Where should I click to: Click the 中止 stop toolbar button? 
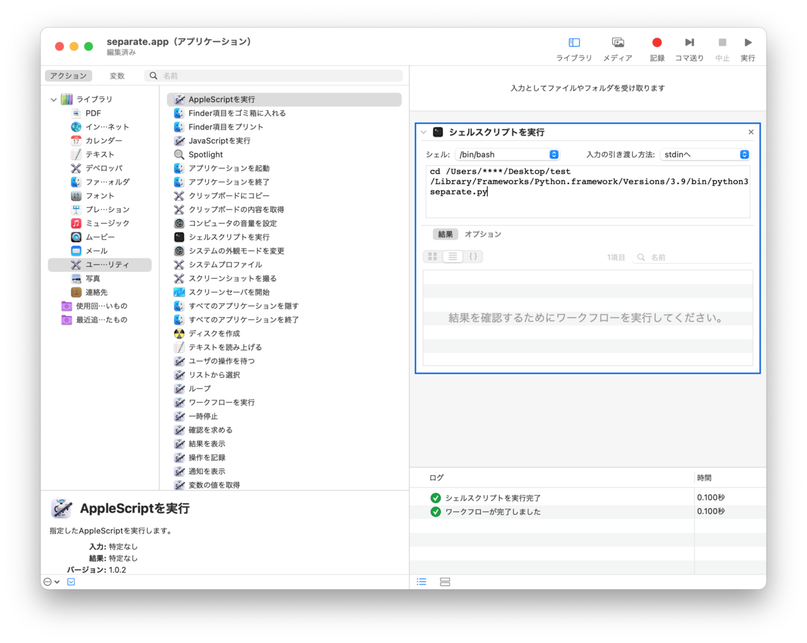point(722,43)
